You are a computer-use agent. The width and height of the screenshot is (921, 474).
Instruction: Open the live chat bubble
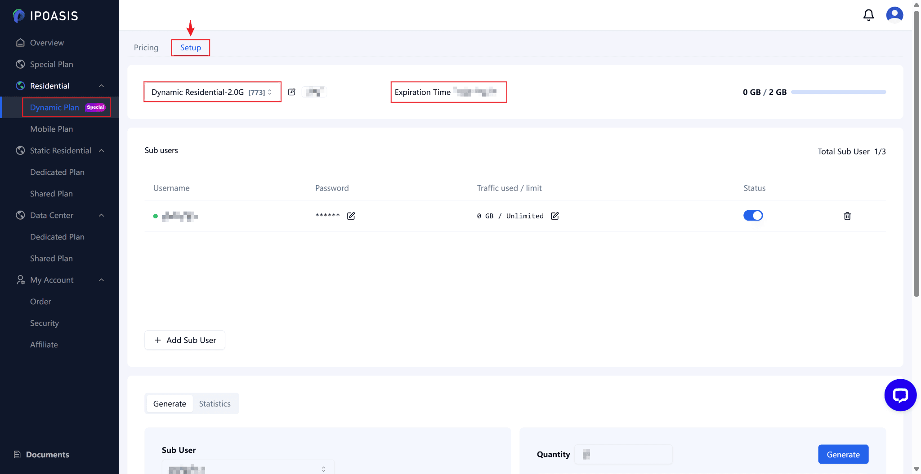point(900,395)
